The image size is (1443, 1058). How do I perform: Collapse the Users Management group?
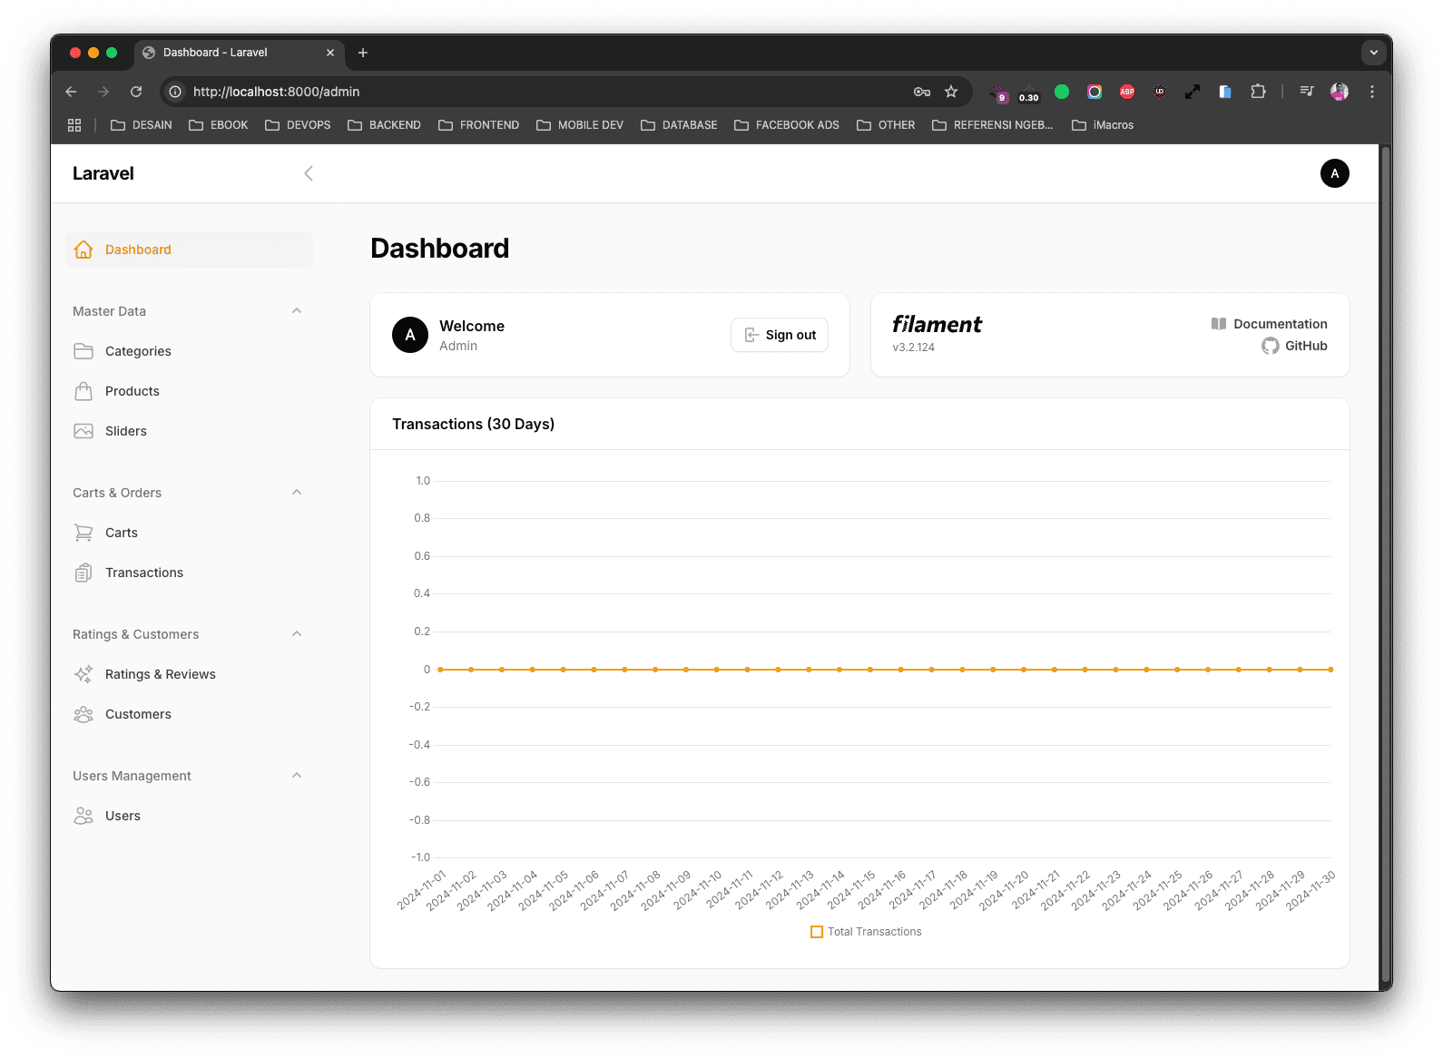click(297, 776)
